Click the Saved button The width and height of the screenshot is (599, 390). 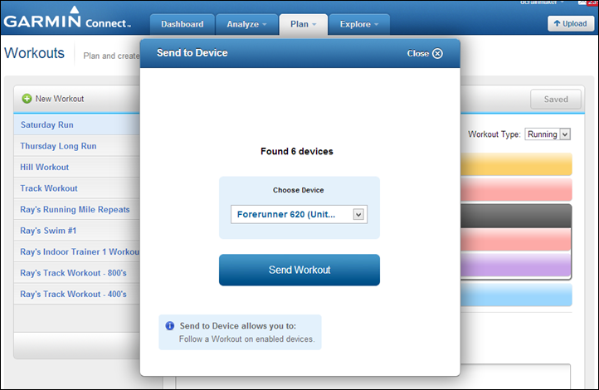(556, 100)
